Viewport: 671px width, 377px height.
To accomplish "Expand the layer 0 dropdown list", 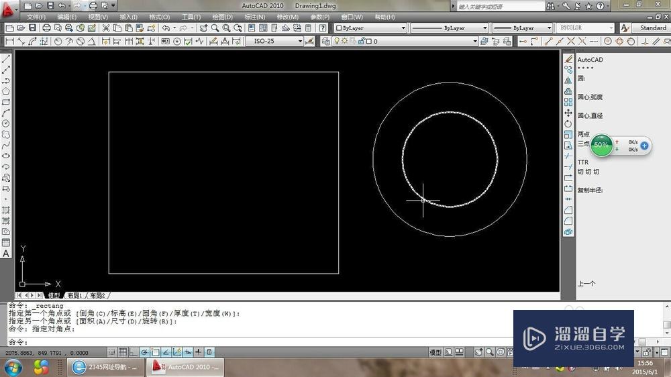I will [x=475, y=42].
